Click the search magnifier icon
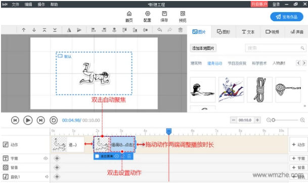 pyautogui.click(x=302, y=48)
